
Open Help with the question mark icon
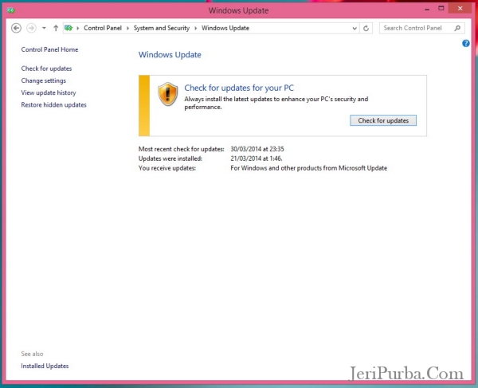point(465,43)
